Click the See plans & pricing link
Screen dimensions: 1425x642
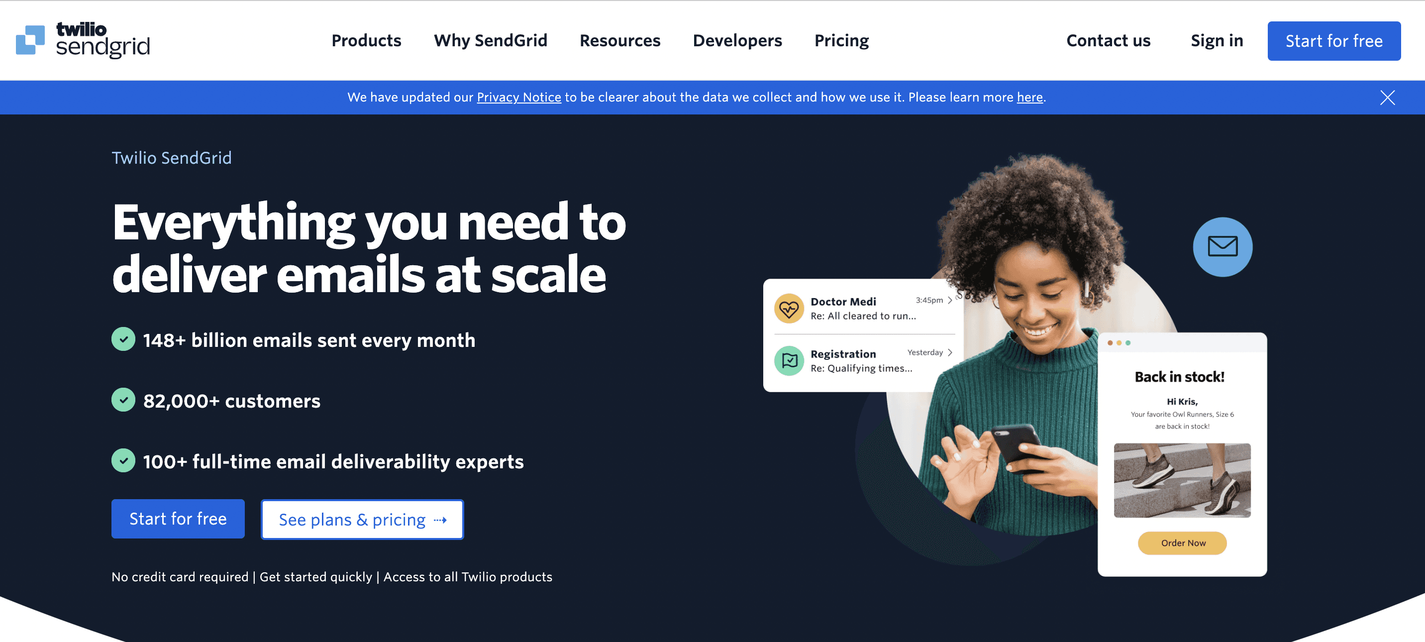pyautogui.click(x=362, y=519)
